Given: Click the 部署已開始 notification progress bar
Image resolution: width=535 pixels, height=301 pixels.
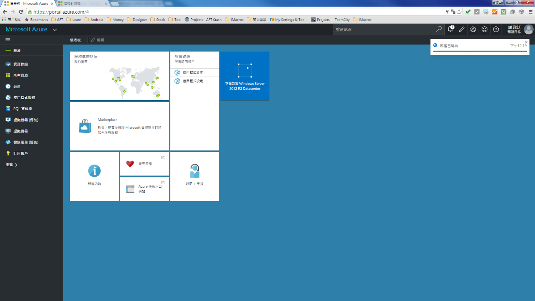Looking at the screenshot, I should click(480, 52).
